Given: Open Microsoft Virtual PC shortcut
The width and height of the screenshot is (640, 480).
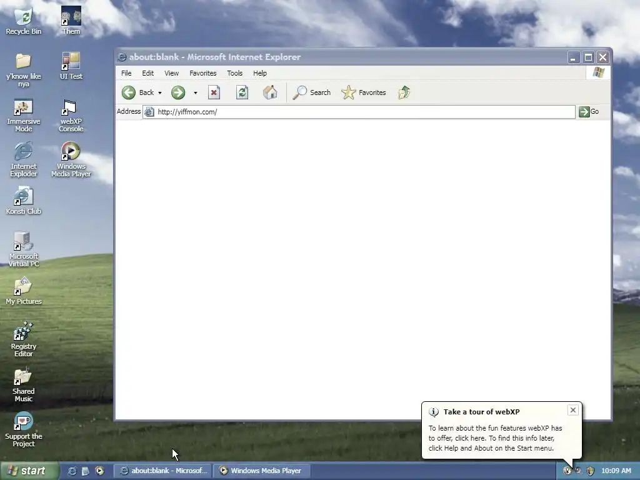Looking at the screenshot, I should (24, 249).
